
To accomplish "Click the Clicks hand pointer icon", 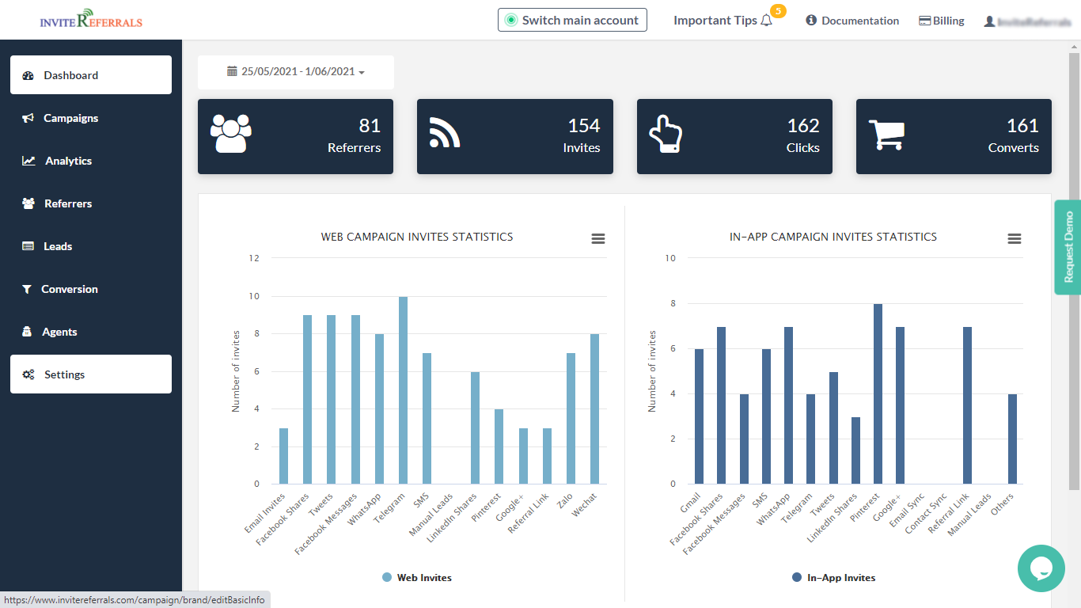I will [x=665, y=134].
